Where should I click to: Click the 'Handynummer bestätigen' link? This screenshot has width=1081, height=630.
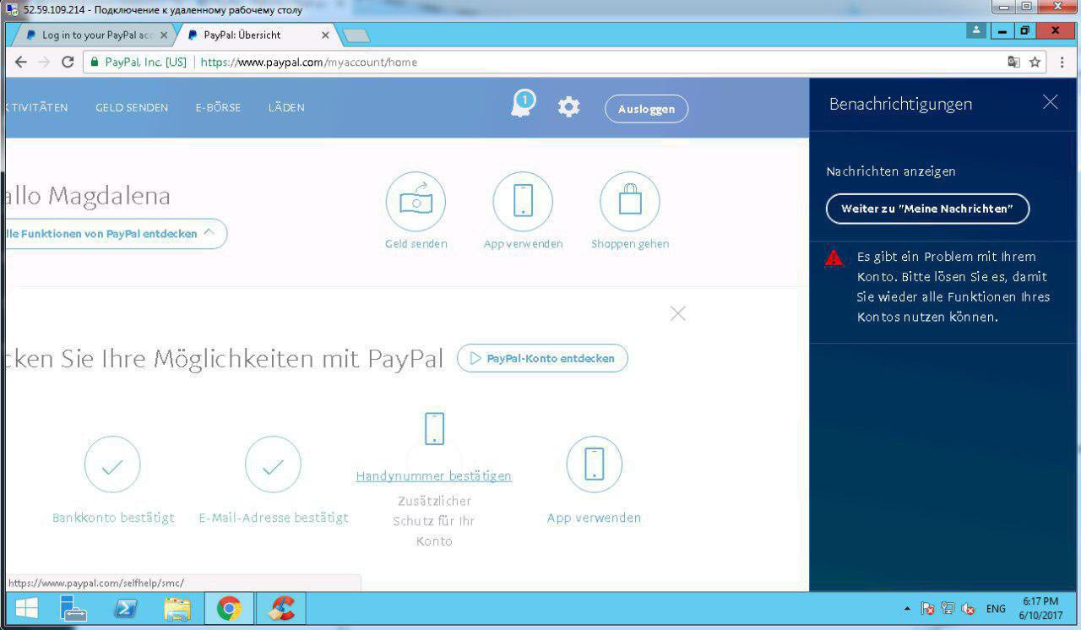pos(434,476)
